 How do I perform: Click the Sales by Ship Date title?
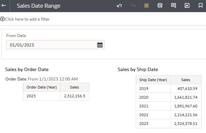(x=138, y=69)
